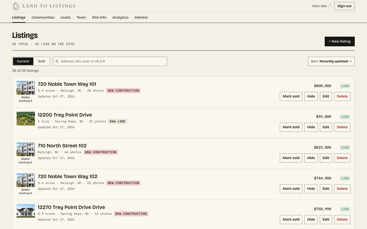Screen dimensions: 367x229
Task: Click the 720 Noble Town Way 101 title
Action: [67, 84]
